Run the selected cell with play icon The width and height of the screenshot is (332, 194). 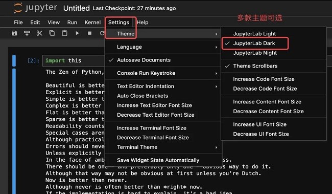[x=77, y=33]
